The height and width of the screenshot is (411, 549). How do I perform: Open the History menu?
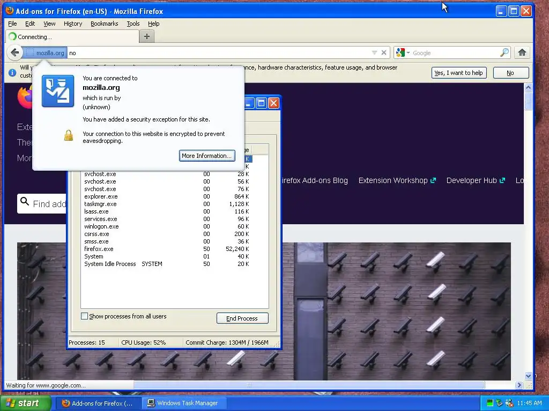pos(73,24)
